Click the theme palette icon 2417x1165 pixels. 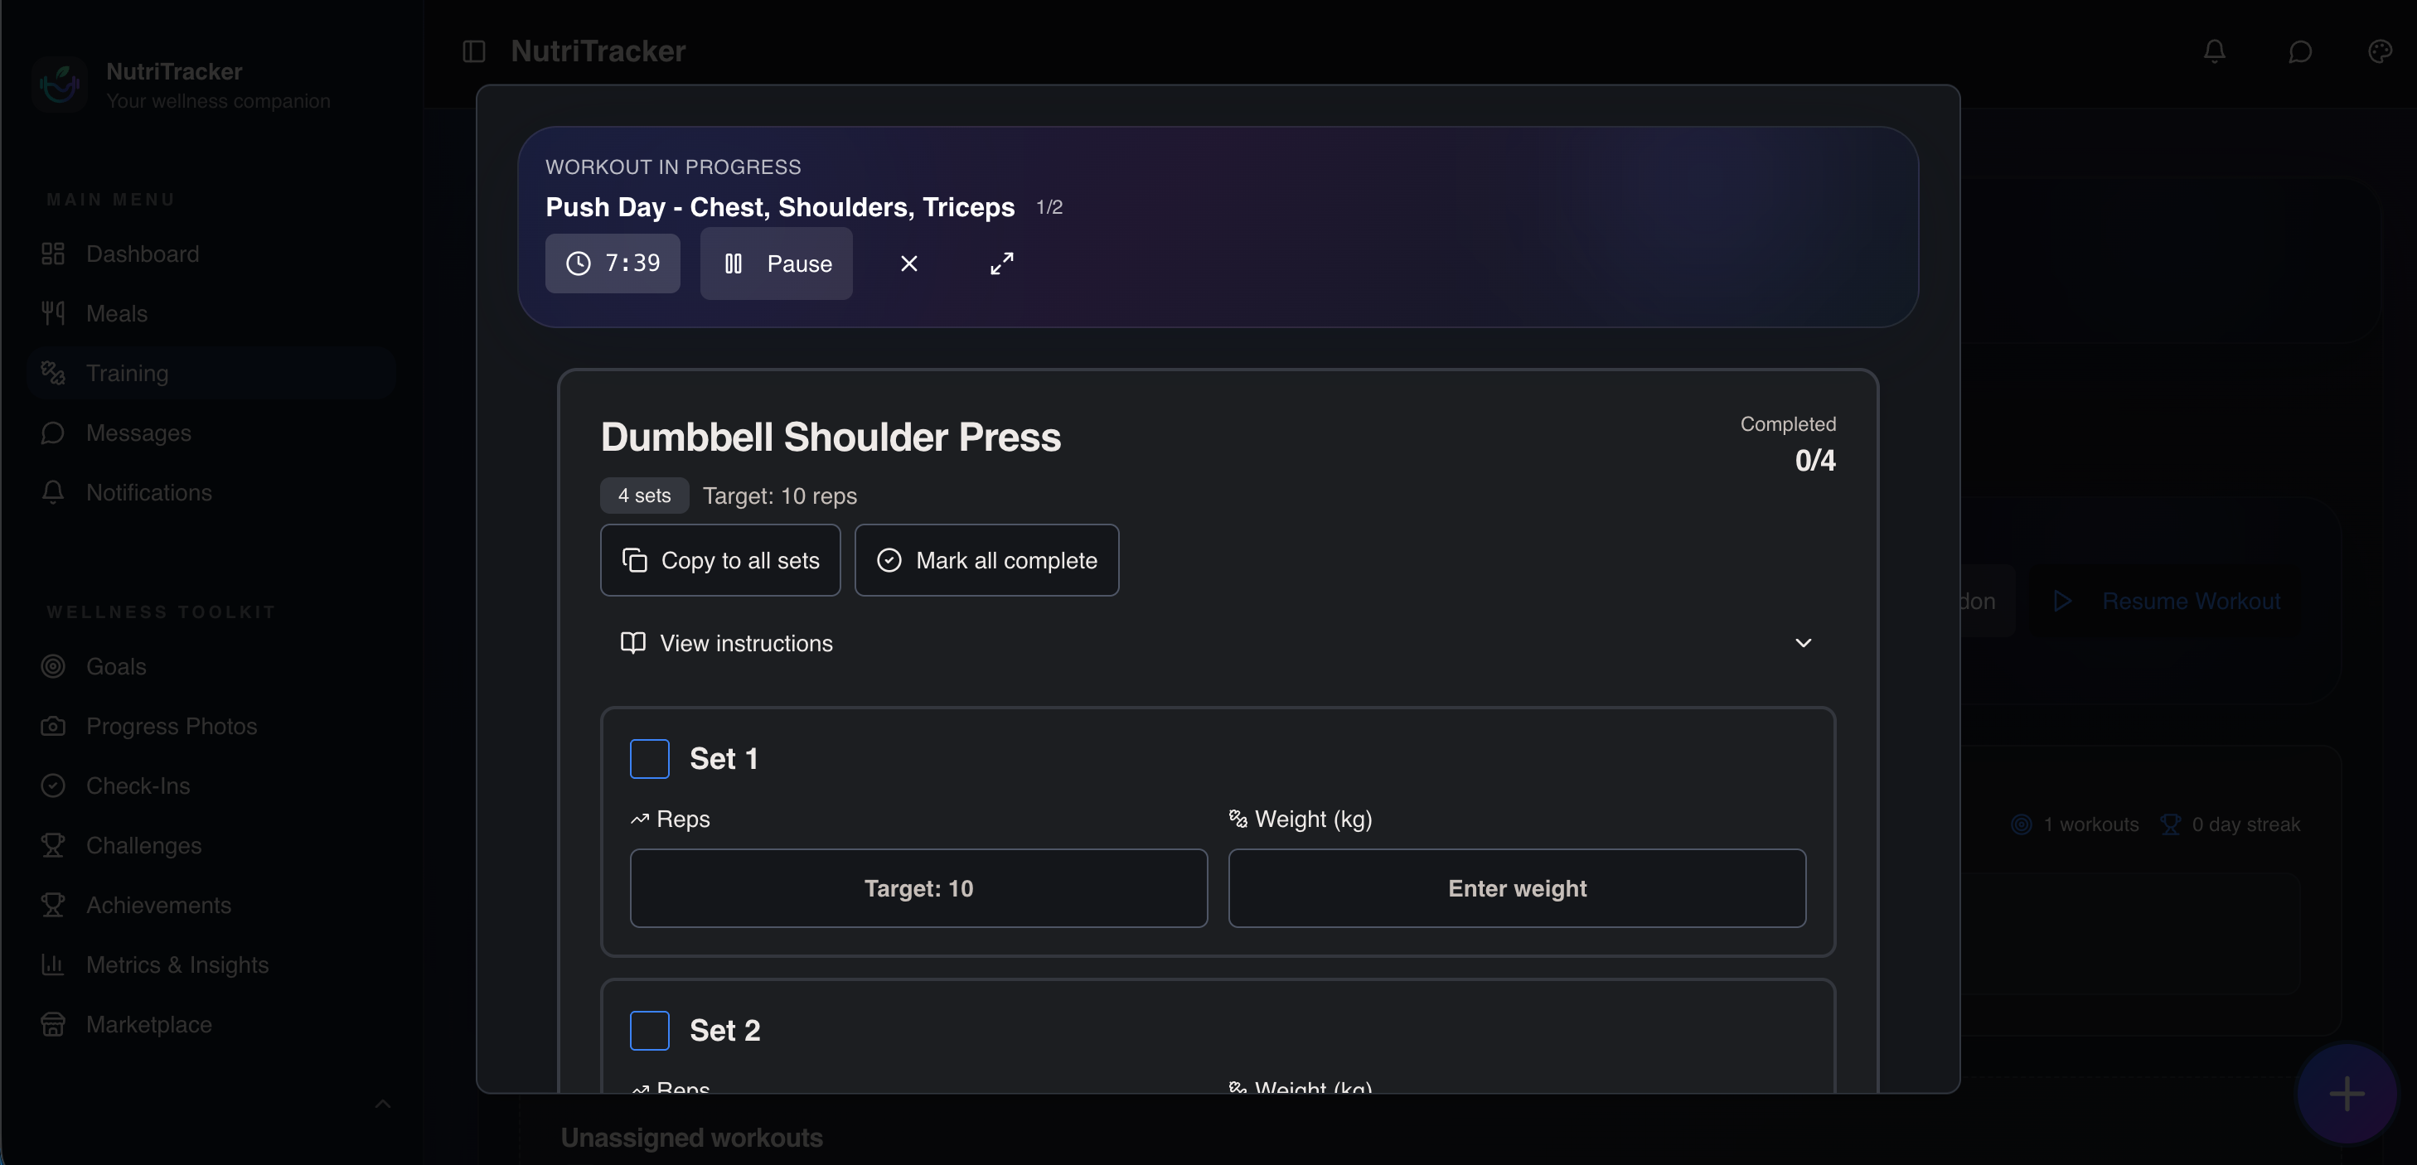tap(2380, 51)
